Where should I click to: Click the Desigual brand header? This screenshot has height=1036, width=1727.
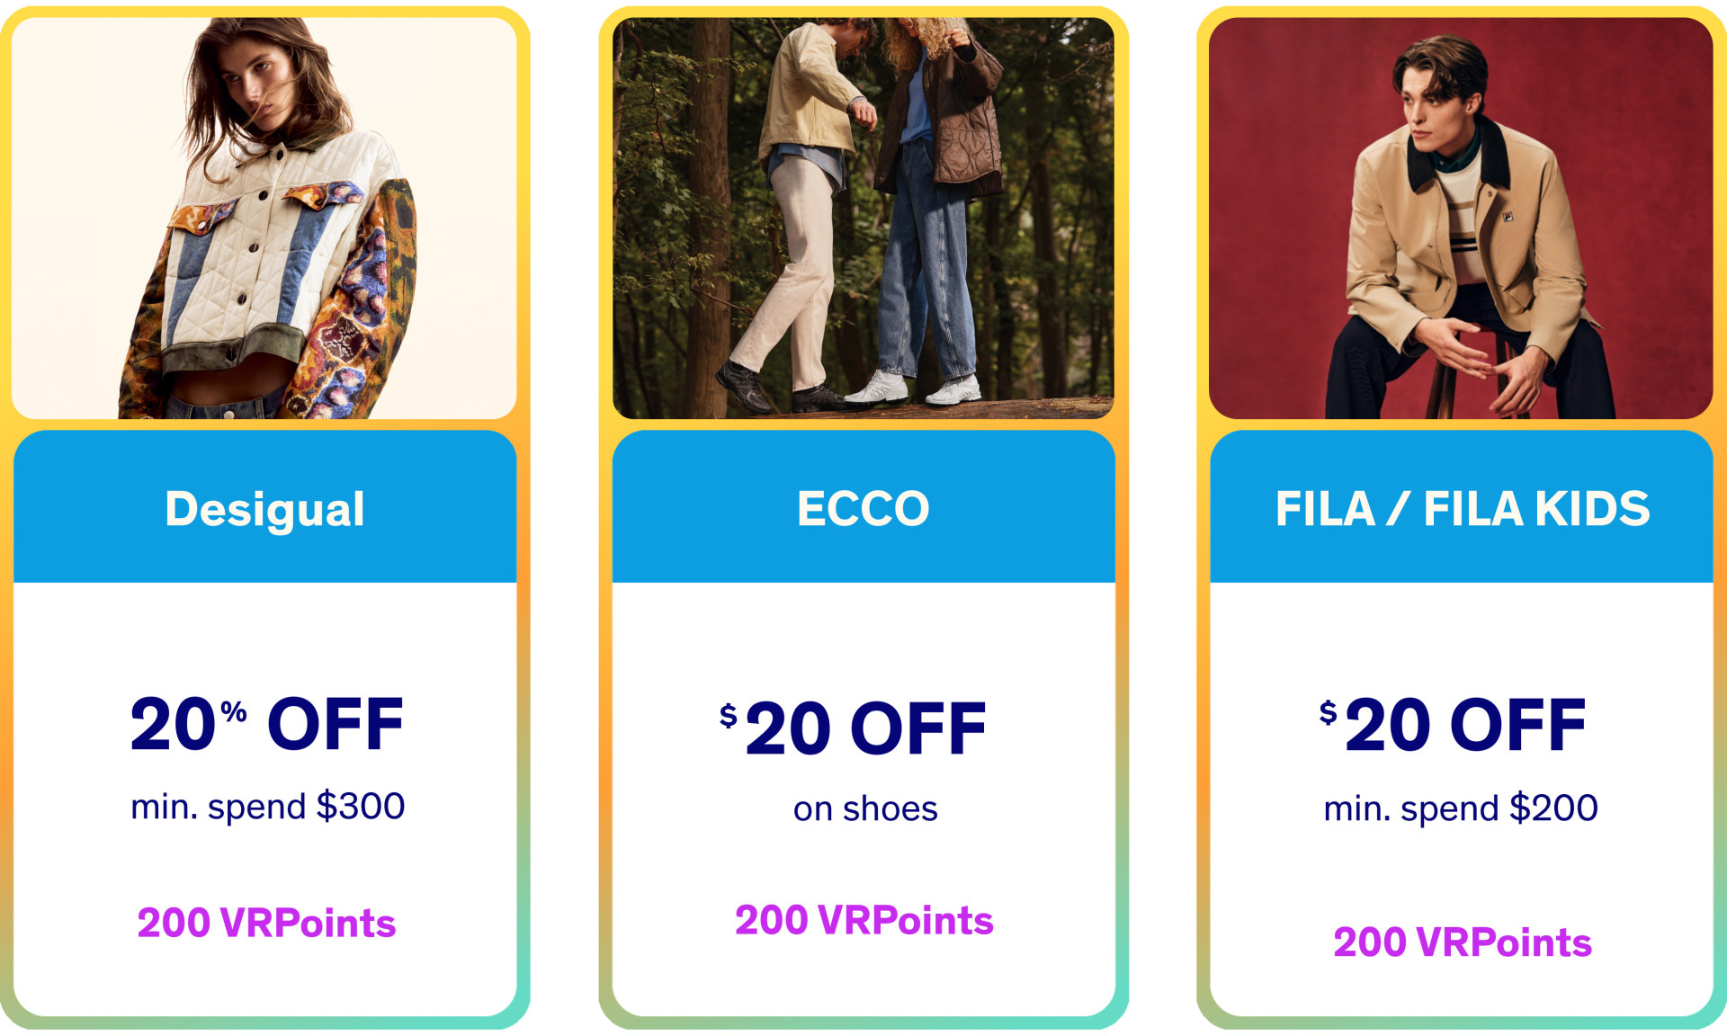coord(264,509)
